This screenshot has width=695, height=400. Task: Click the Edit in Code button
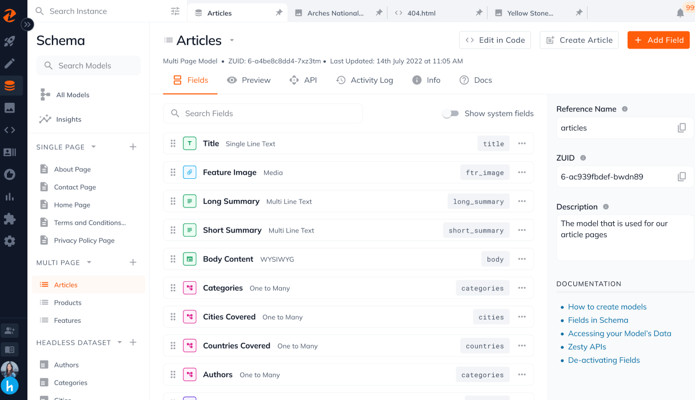click(x=495, y=40)
